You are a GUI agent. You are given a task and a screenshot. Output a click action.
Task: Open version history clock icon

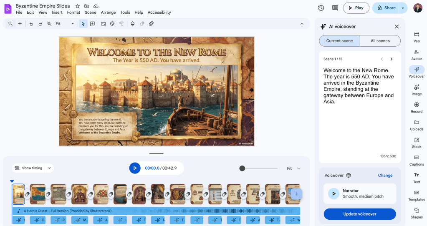321,8
